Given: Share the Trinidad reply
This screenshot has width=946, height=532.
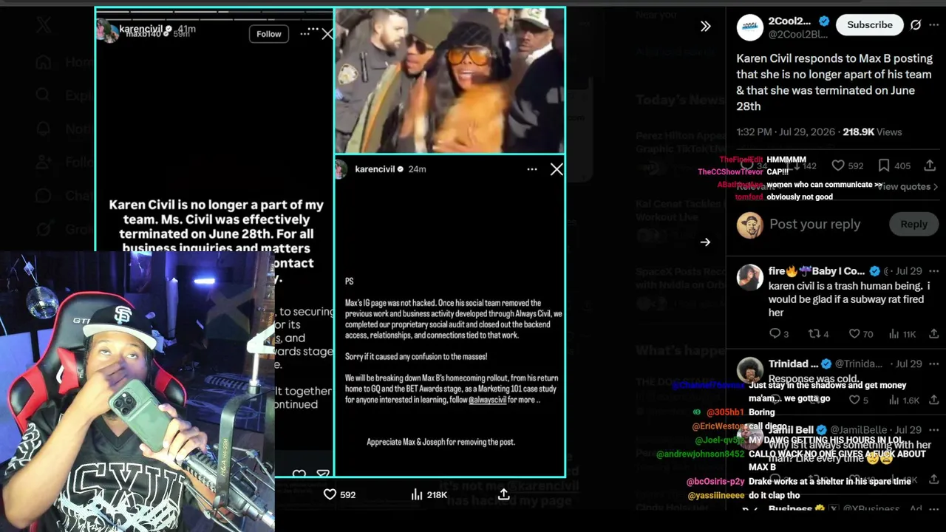Looking at the screenshot, I should tap(933, 400).
